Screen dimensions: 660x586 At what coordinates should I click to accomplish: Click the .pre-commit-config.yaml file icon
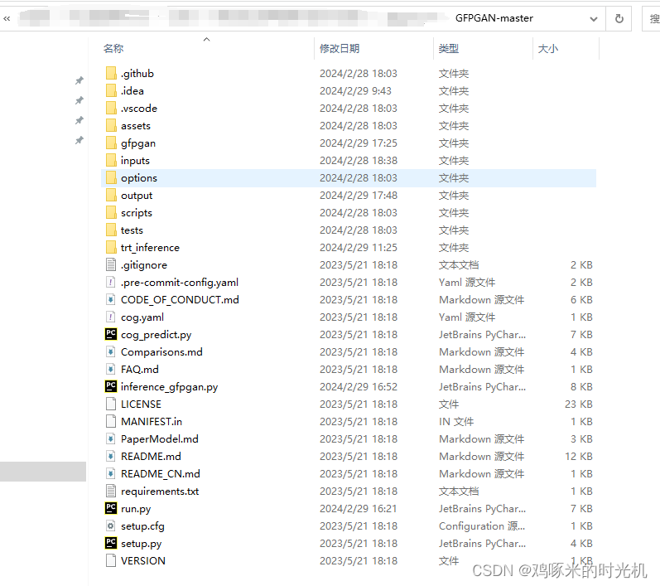[x=111, y=283]
